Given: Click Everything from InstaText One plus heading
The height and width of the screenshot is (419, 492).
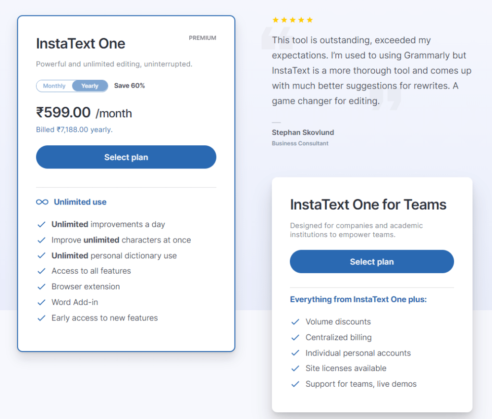Looking at the screenshot, I should [x=358, y=299].
